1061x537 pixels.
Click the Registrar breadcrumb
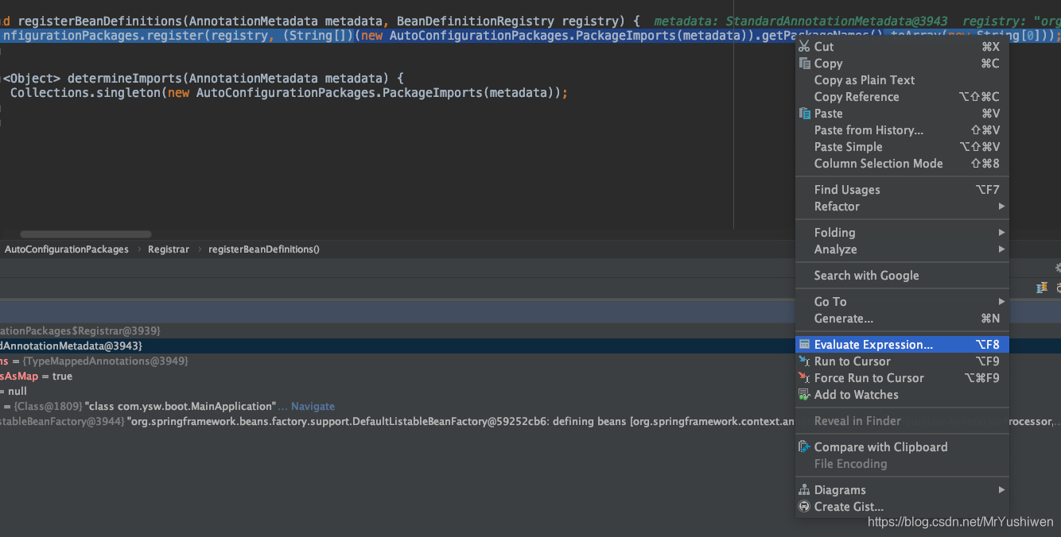[x=169, y=249]
